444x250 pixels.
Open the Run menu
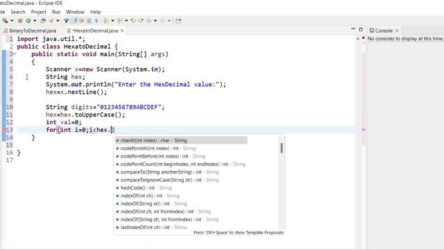pos(56,12)
